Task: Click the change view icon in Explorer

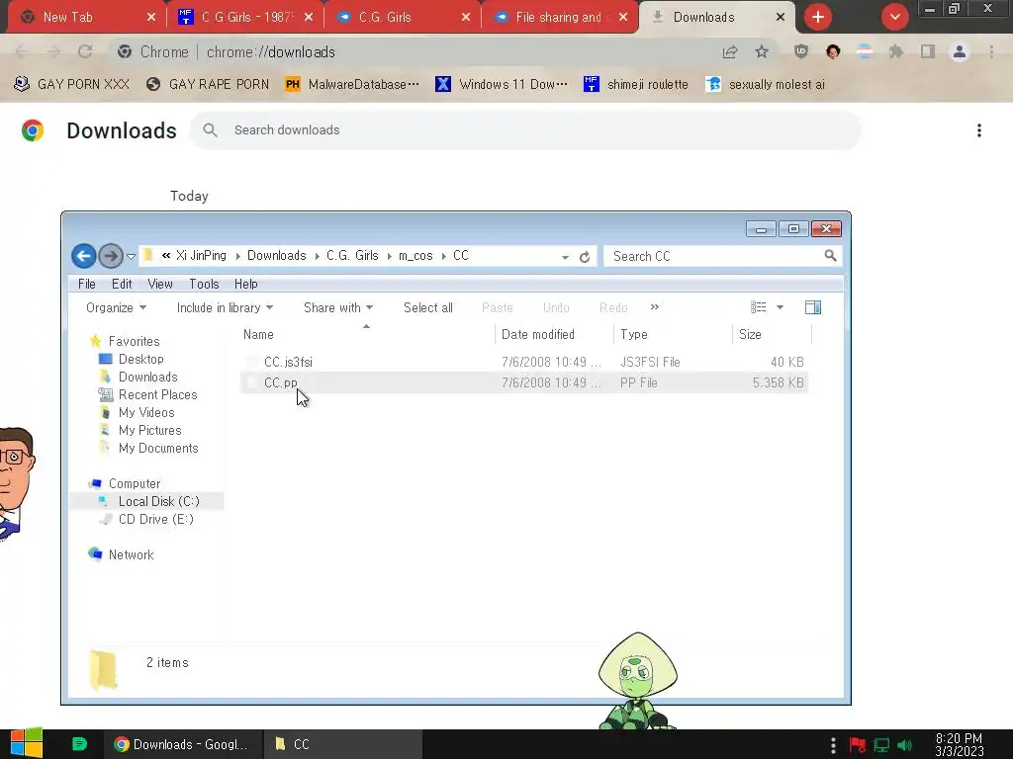Action: tap(759, 308)
